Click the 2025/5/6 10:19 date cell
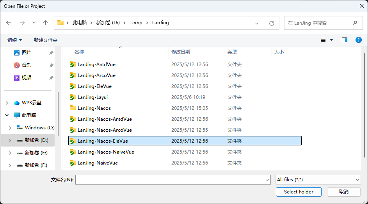This screenshot has height=204, width=368. [188, 97]
